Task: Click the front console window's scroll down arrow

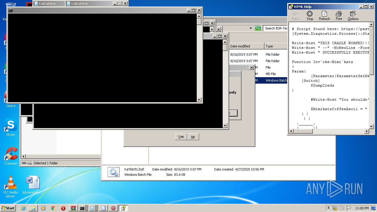Action: [x=199, y=100]
